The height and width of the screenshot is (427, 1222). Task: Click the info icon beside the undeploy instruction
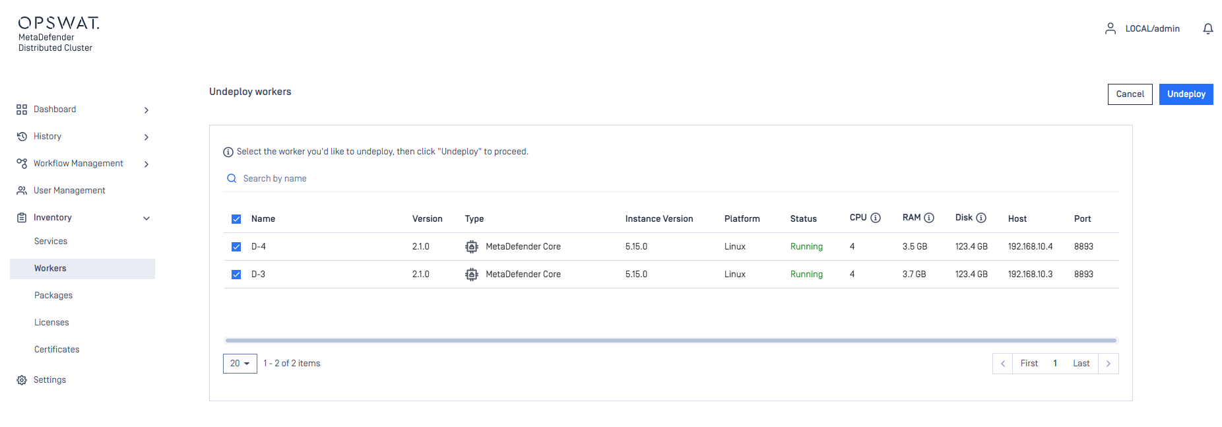(228, 152)
